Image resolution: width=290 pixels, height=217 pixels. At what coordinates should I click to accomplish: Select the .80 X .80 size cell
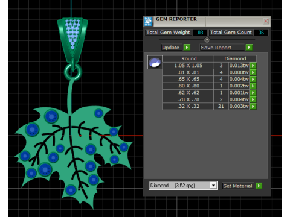[188, 86]
